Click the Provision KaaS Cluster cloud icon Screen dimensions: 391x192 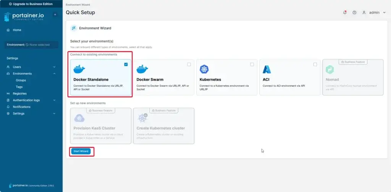[79, 118]
